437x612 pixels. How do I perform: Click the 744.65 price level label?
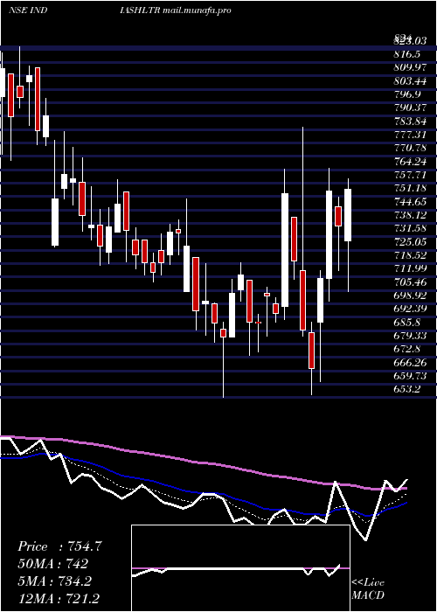[x=410, y=202]
